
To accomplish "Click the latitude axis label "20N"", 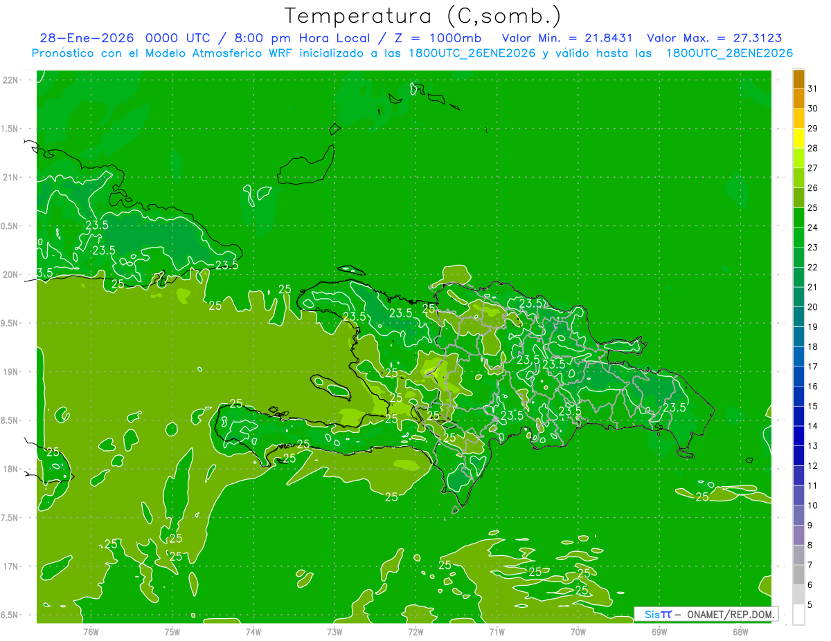I will pyautogui.click(x=11, y=275).
